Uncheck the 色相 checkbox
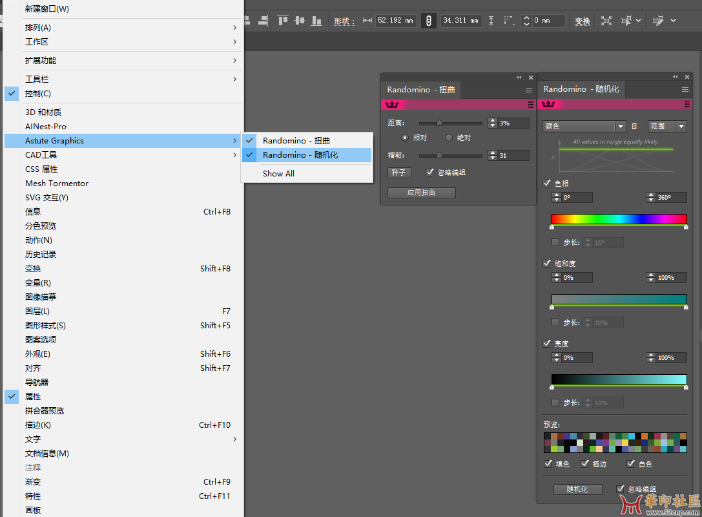This screenshot has width=702, height=517. coord(546,183)
